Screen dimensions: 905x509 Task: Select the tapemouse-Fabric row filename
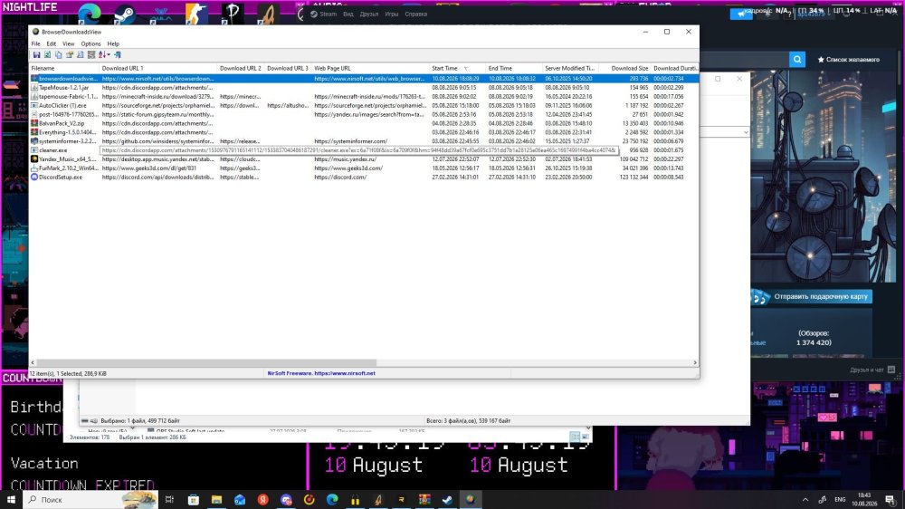click(x=69, y=97)
